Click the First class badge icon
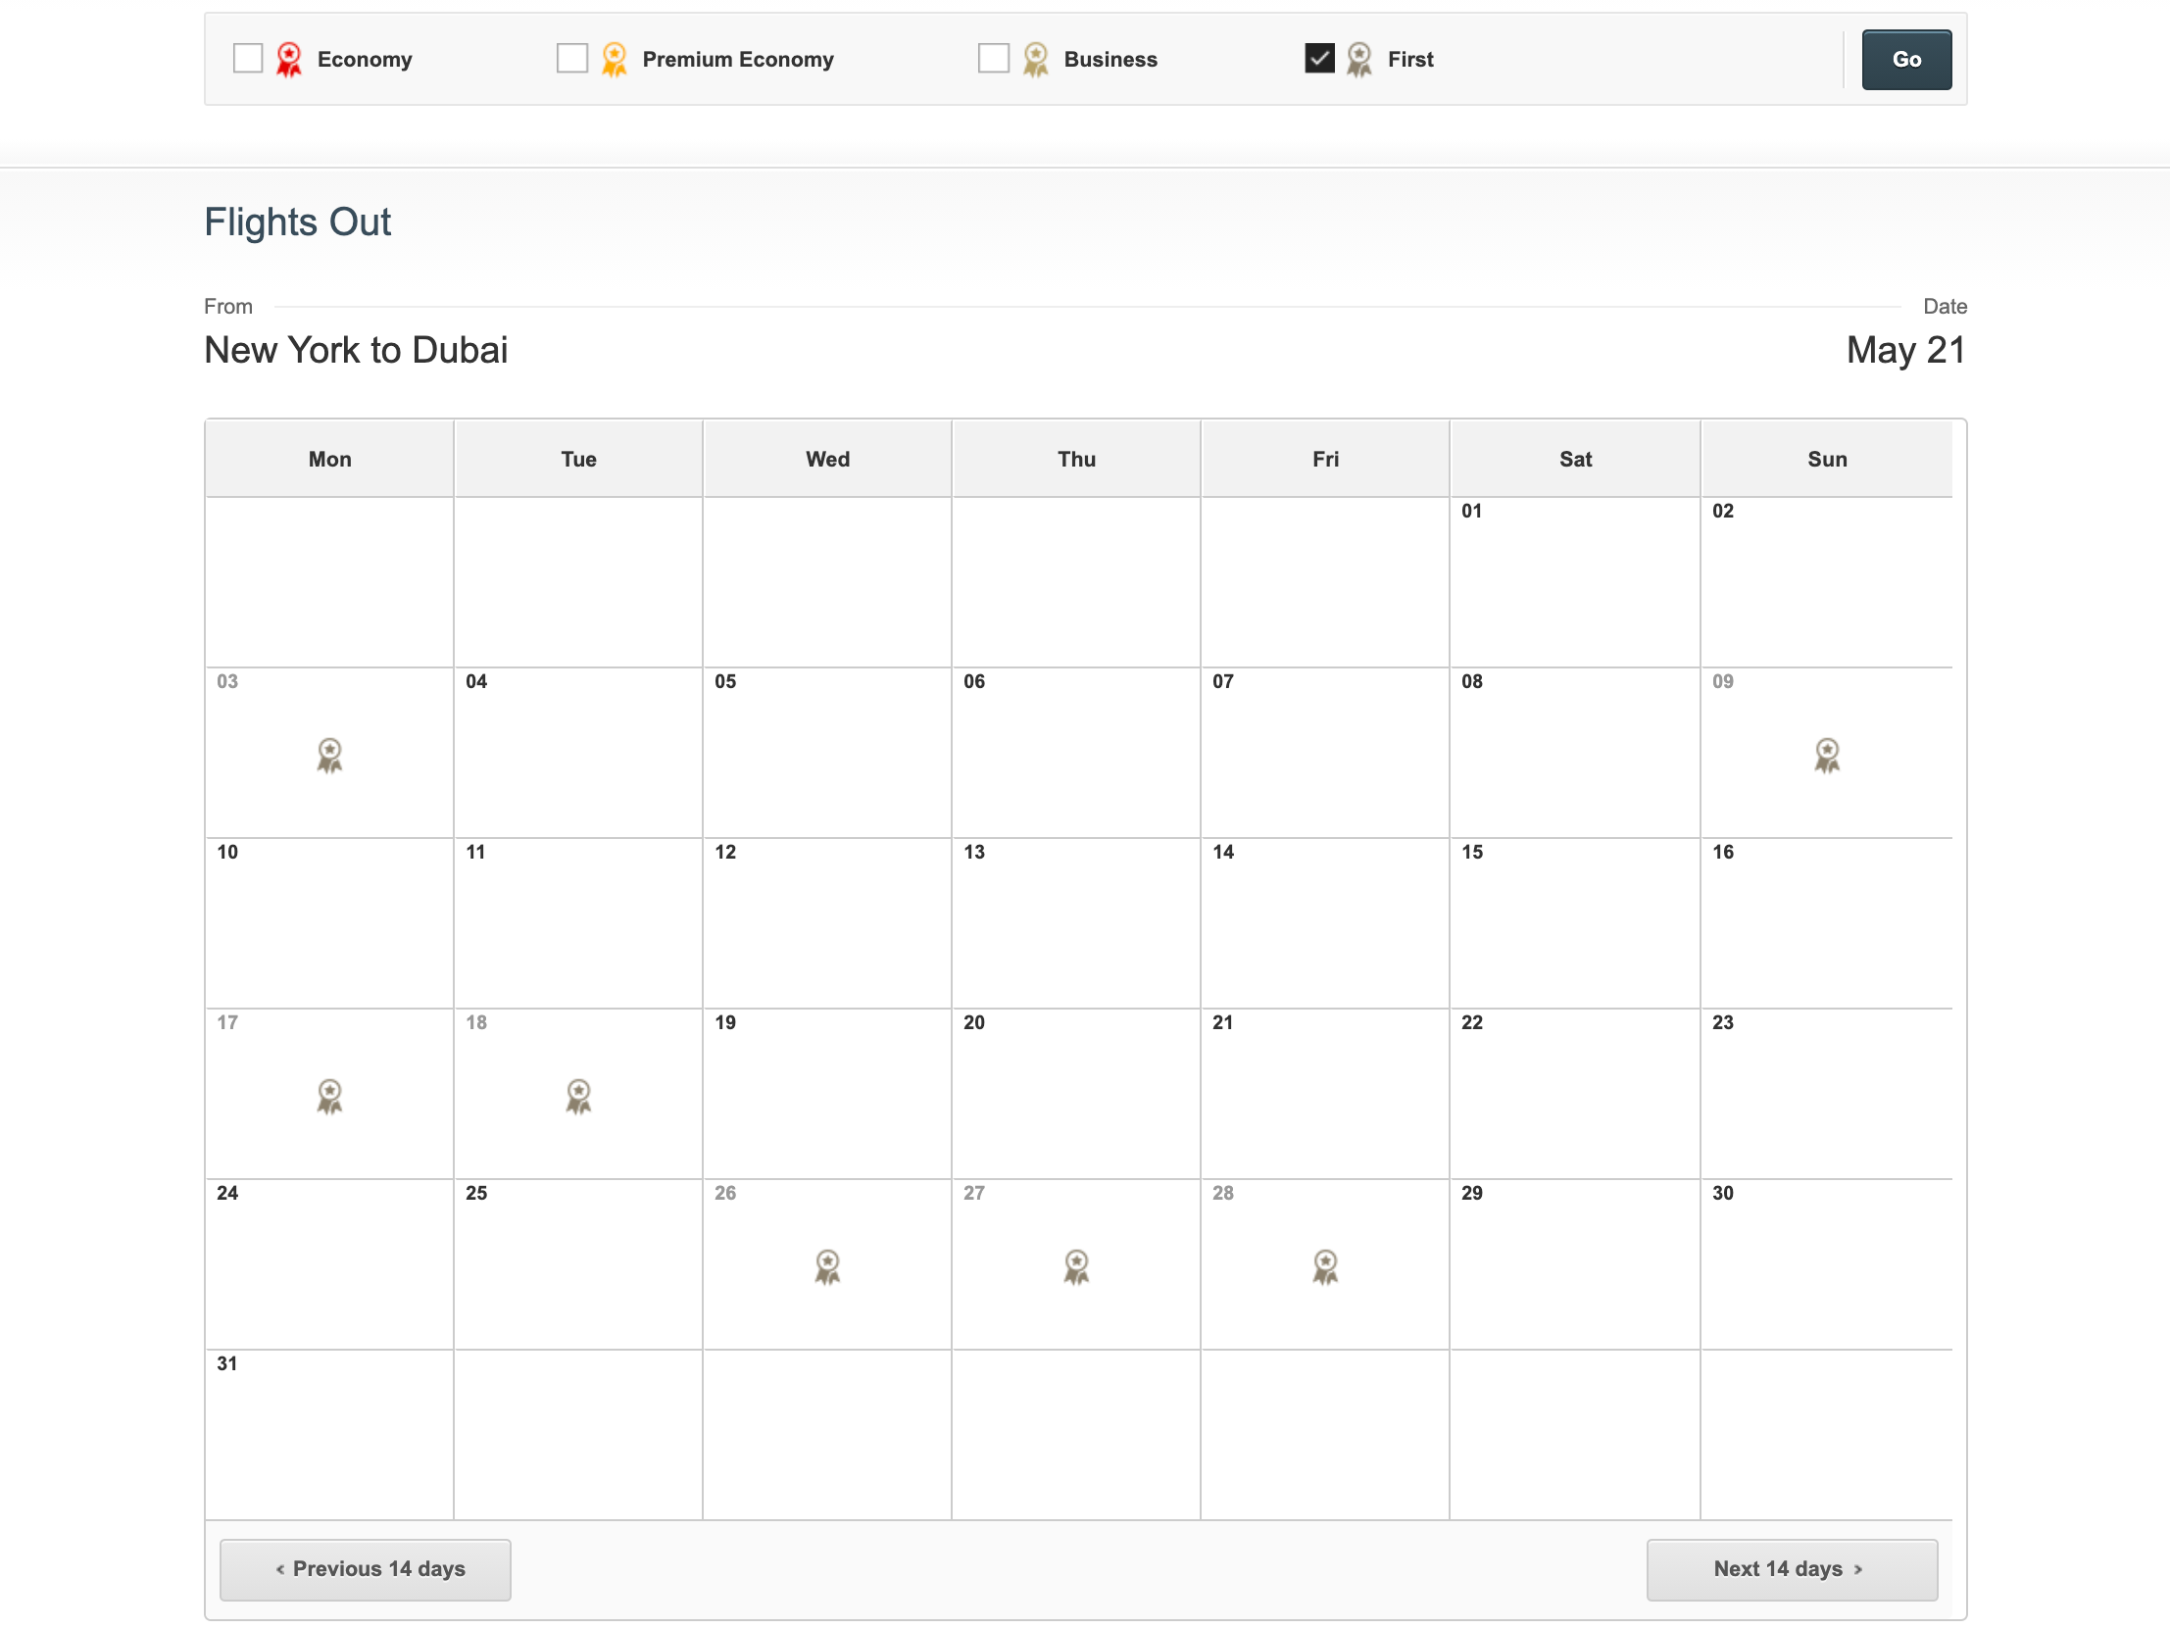Screen dimensions: 2170x1629 [x=1358, y=59]
